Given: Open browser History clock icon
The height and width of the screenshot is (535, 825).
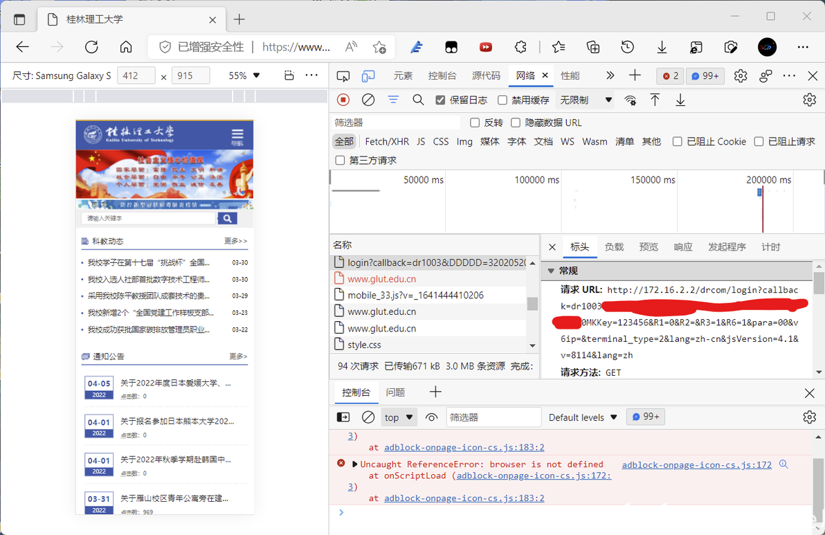Looking at the screenshot, I should (x=627, y=47).
